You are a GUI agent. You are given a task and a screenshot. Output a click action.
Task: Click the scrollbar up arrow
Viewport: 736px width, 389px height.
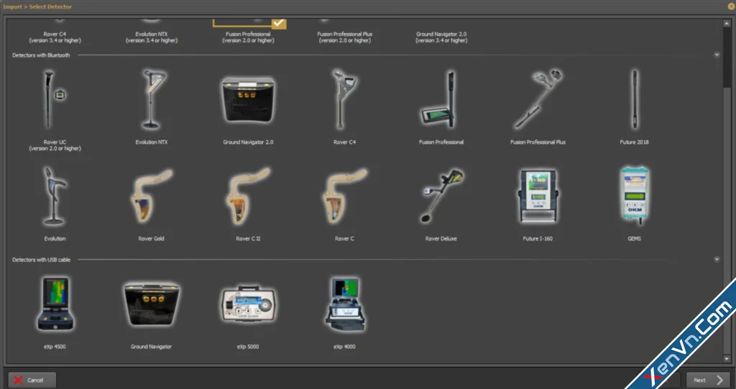tap(727, 24)
